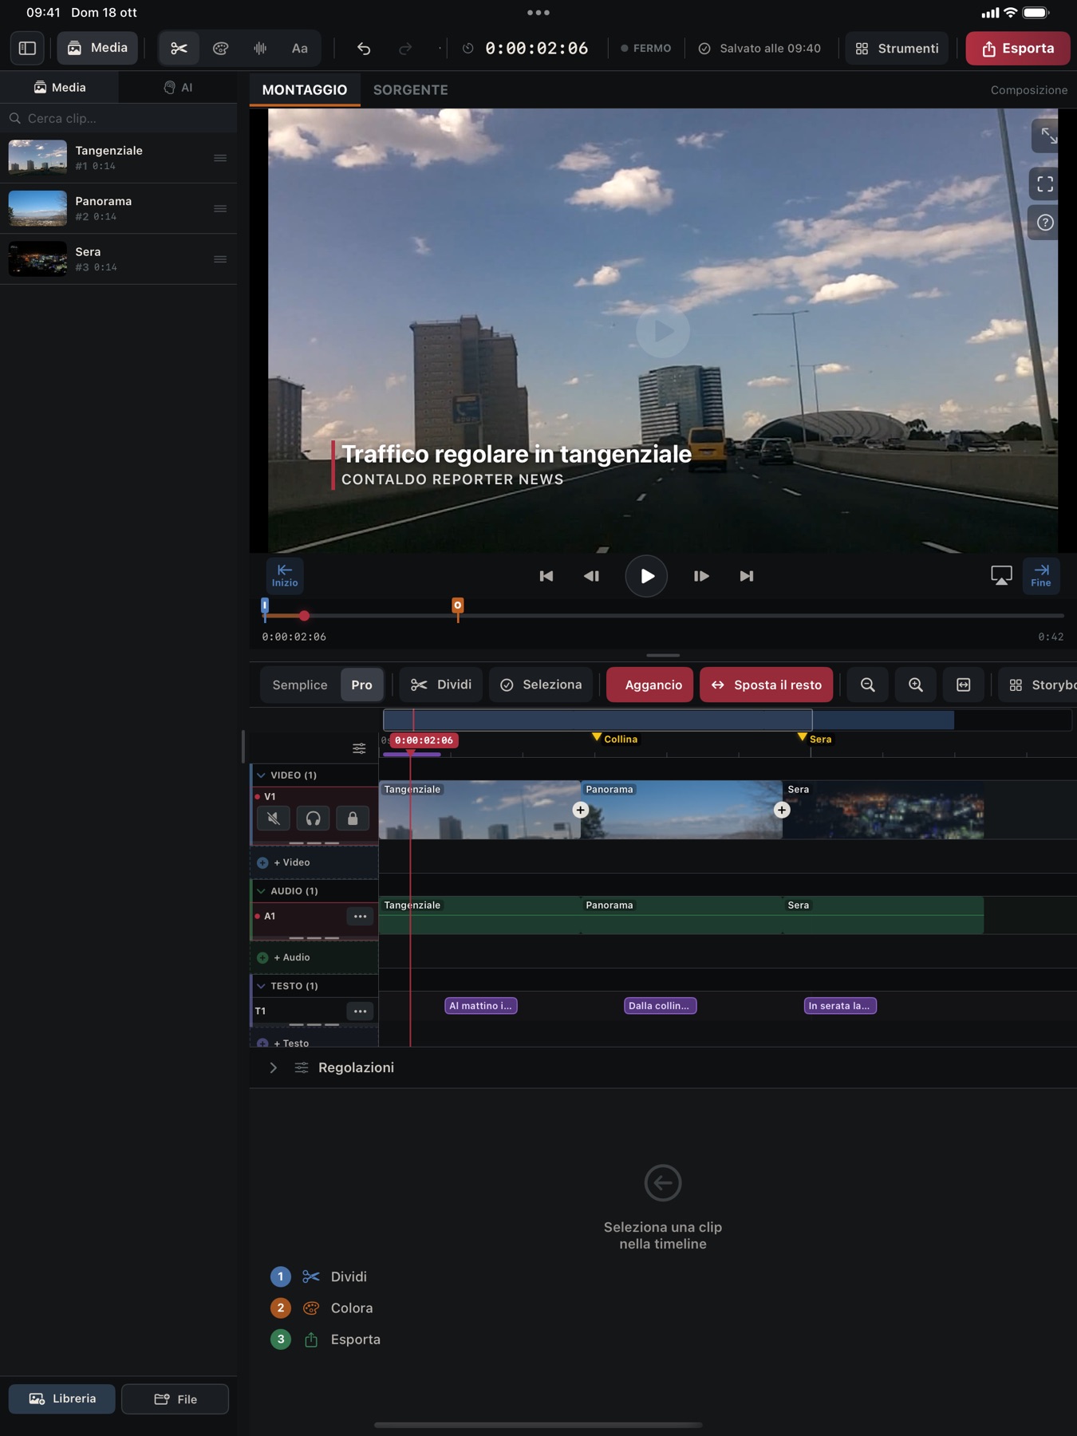Image resolution: width=1077 pixels, height=1436 pixels.
Task: Redo the last action
Action: pyautogui.click(x=405, y=49)
